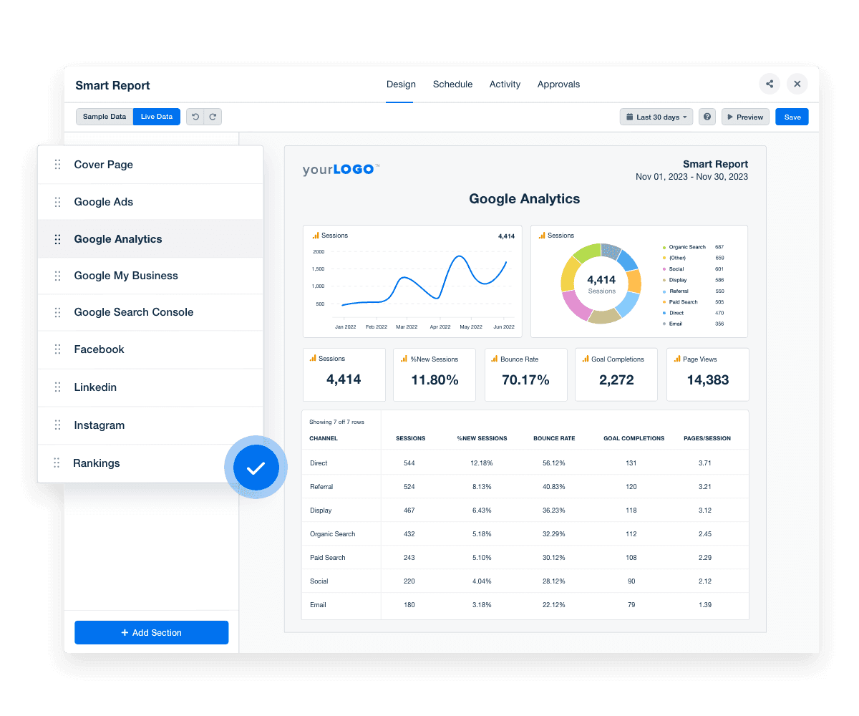Click the yourLOGO placeholder in the report

coord(340,169)
